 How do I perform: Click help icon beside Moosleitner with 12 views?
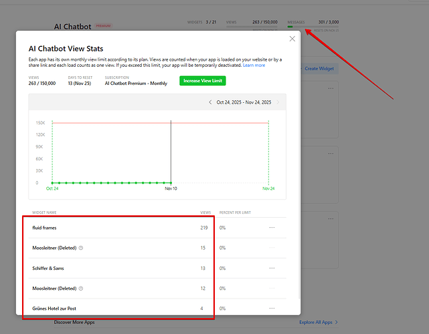[x=81, y=289]
